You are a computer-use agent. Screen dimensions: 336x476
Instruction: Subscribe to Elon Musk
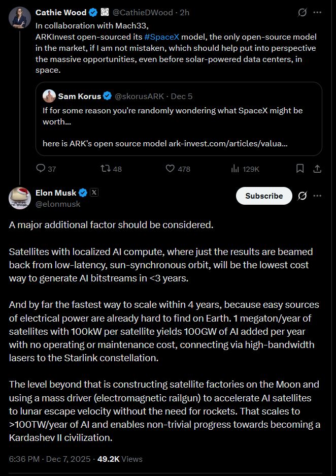click(264, 196)
